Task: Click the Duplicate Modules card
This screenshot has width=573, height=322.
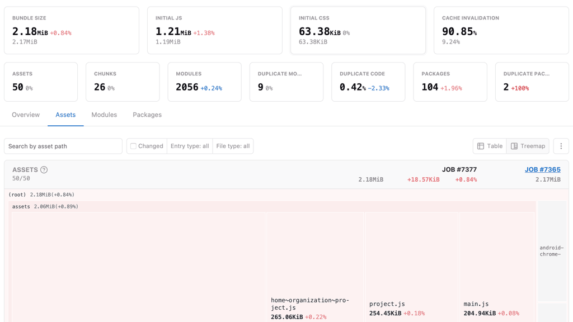Action: (286, 82)
